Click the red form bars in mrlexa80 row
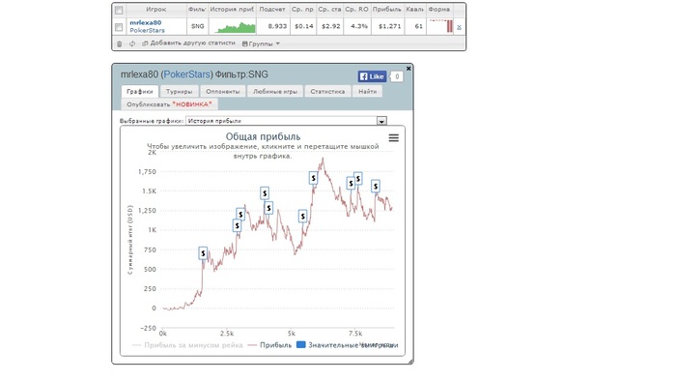This screenshot has width=676, height=381. tap(449, 26)
